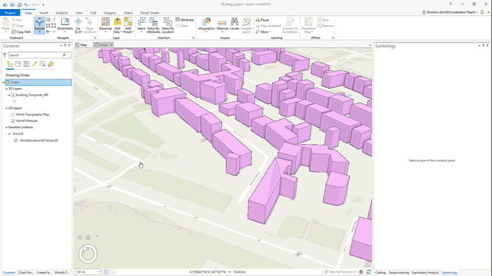Switch to the Map view tab
This screenshot has height=276, width=492.
(x=81, y=45)
